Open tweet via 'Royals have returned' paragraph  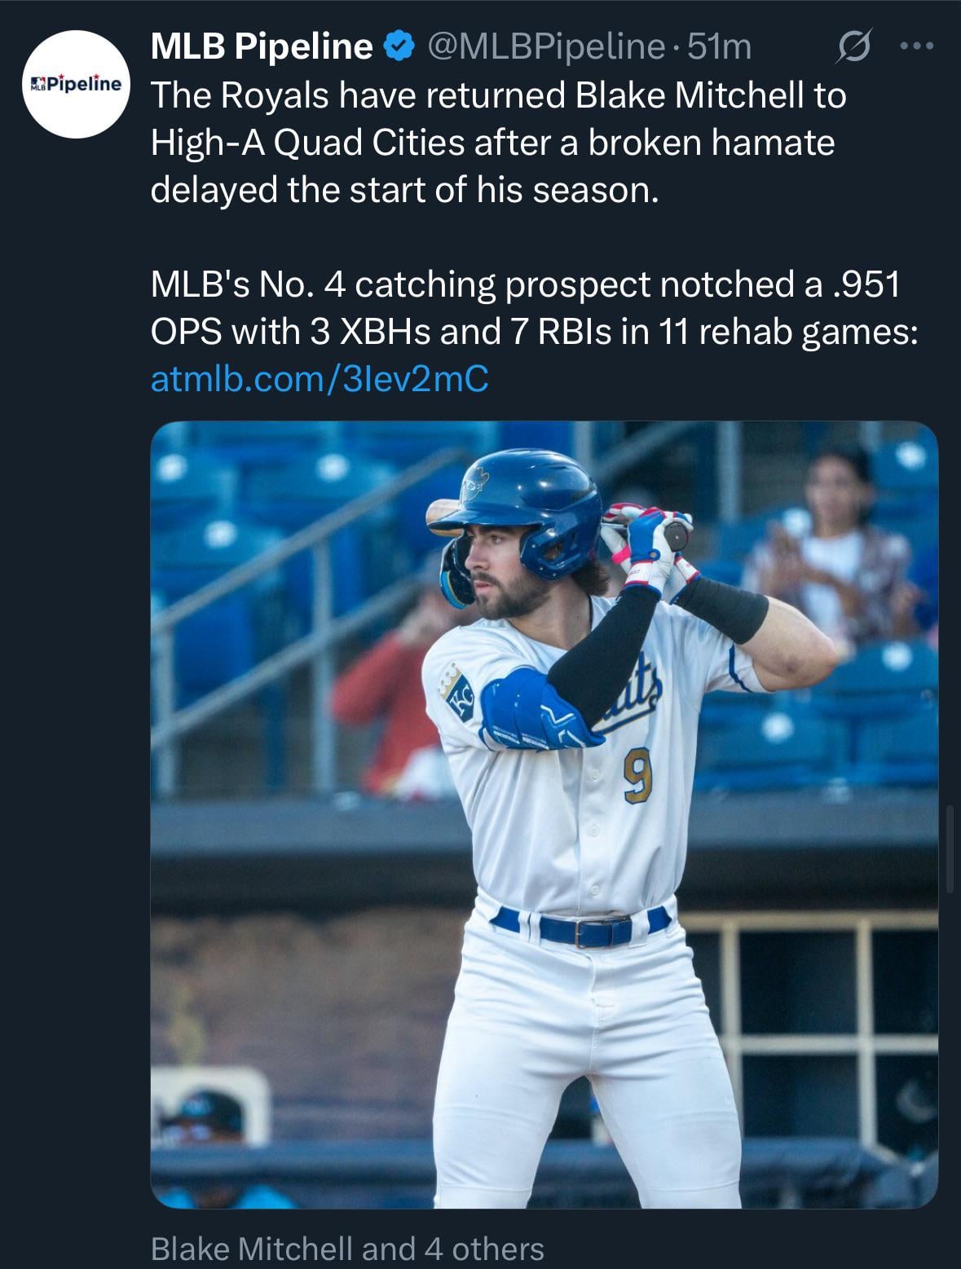point(498,96)
